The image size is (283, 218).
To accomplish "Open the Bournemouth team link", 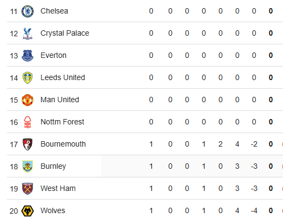I will 63,144.
